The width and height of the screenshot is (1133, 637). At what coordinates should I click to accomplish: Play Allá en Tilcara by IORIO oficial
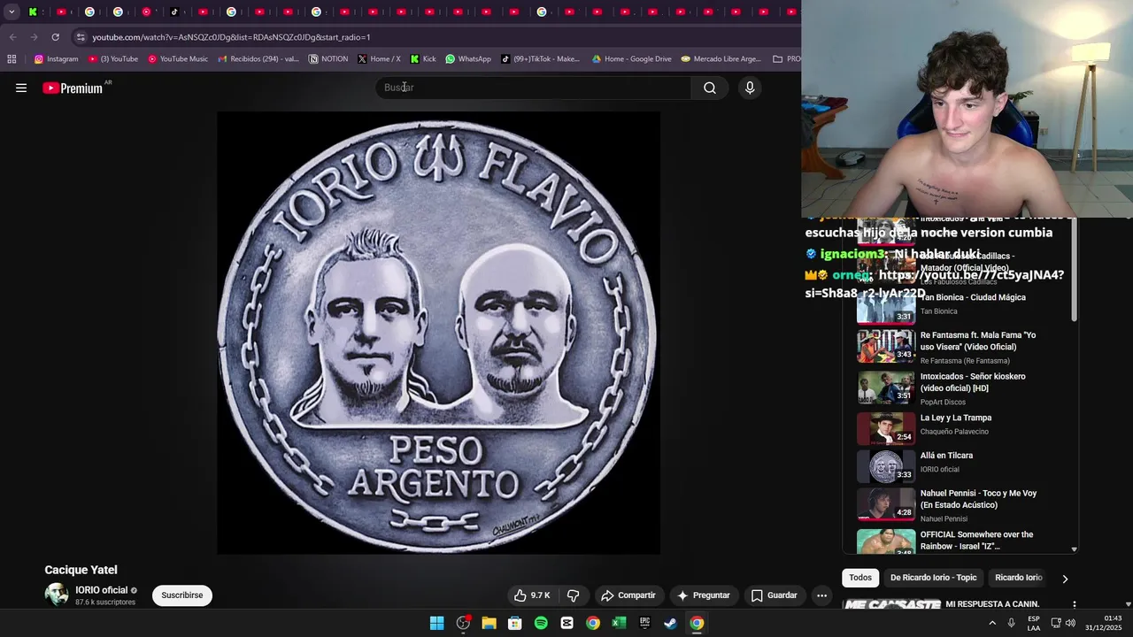[x=946, y=456]
